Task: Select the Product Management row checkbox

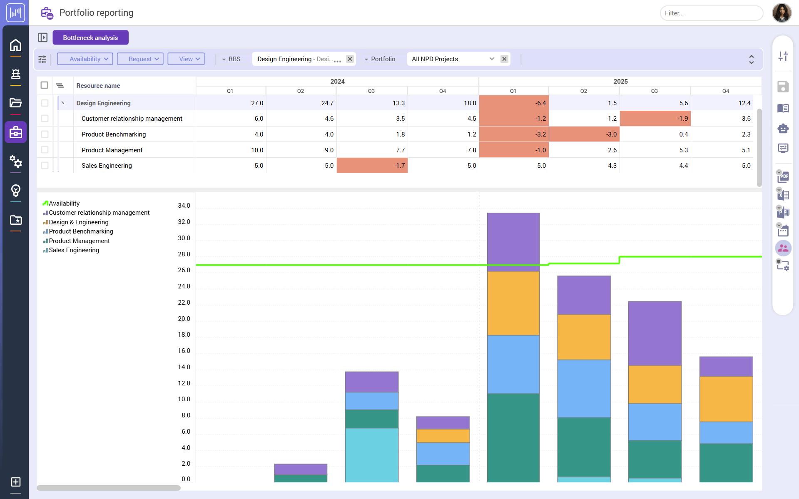Action: [45, 150]
